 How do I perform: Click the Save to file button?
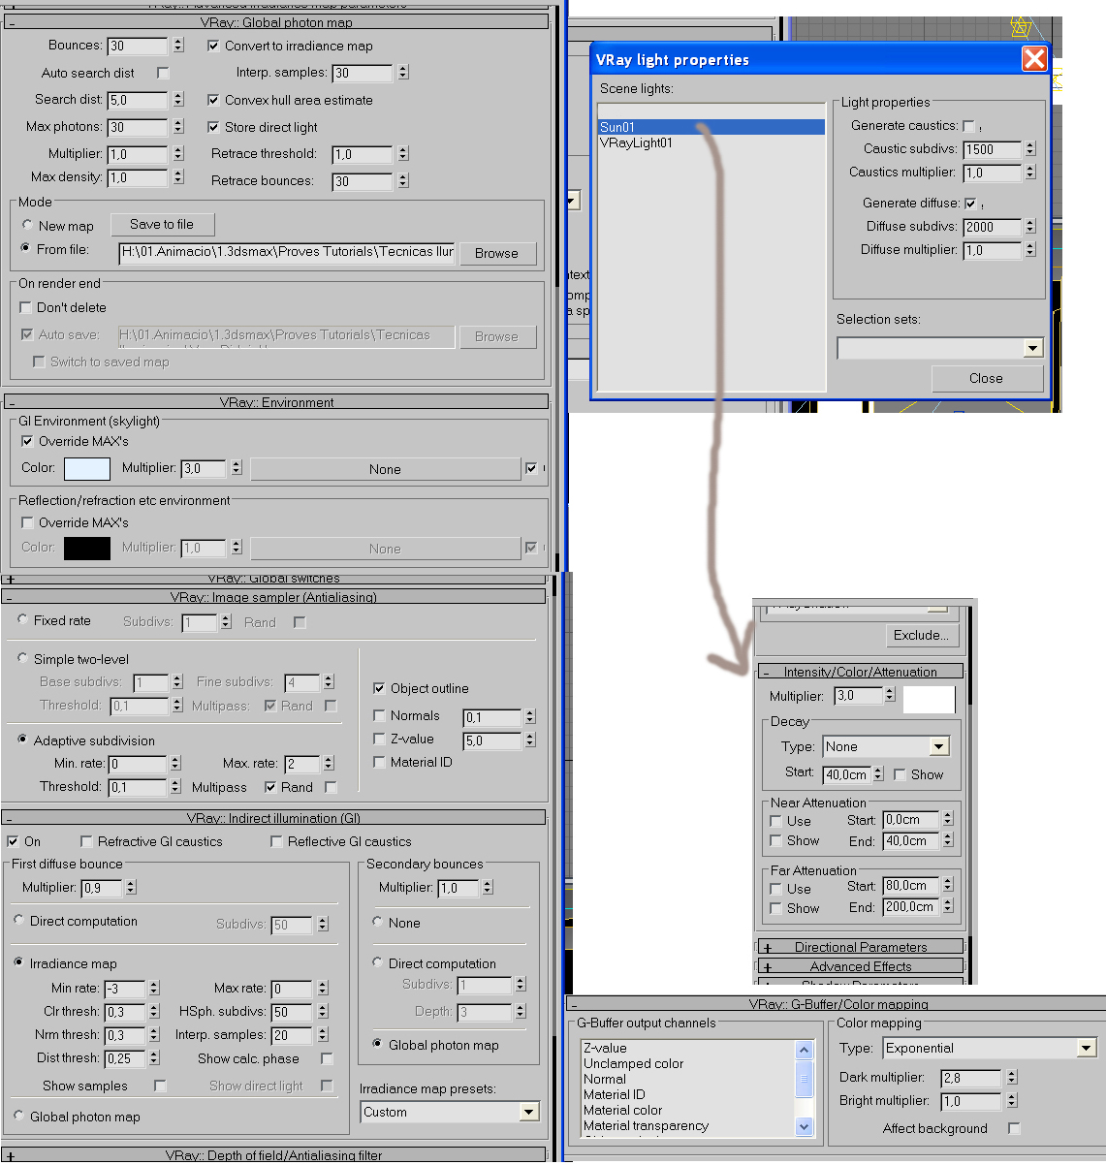pyautogui.click(x=162, y=224)
